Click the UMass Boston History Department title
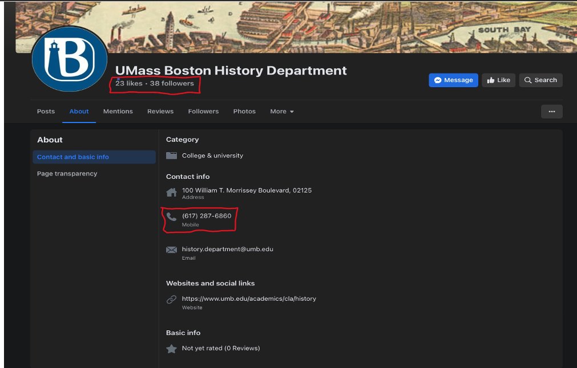 231,71
